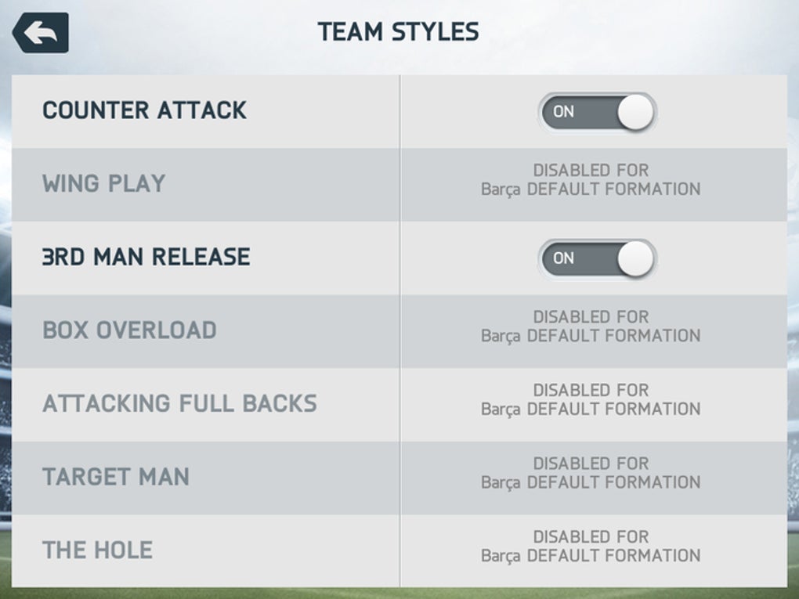Click disabled message beside Box Overload
799x599 pixels.
click(x=591, y=327)
